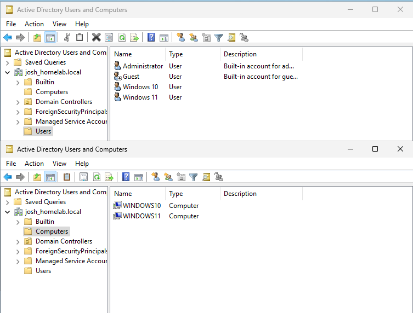Collapse josh_homelab.local in window listing WINDOWS10

[x=7, y=212]
